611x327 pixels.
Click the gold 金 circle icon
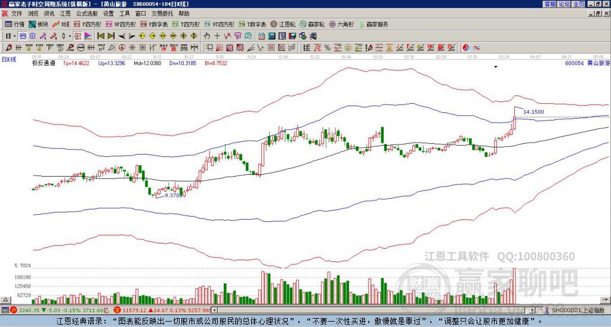pos(348,48)
